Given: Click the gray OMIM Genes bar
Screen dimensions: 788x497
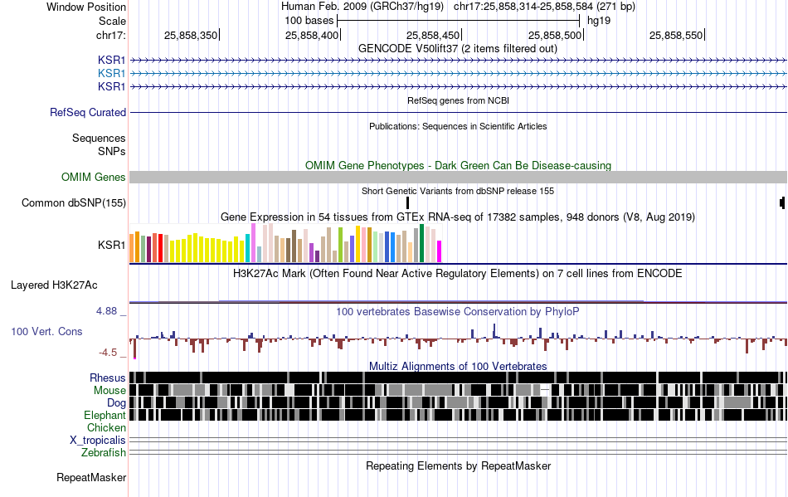Looking at the screenshot, I should (x=458, y=177).
